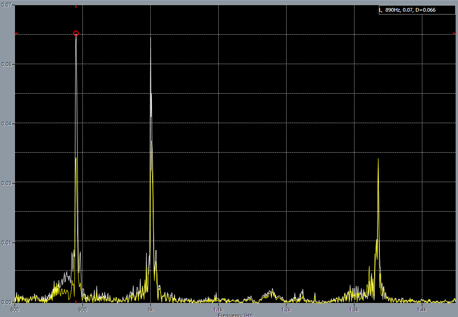Select the cursor readout box showing 890Hz
The height and width of the screenshot is (317, 458).
click(416, 9)
